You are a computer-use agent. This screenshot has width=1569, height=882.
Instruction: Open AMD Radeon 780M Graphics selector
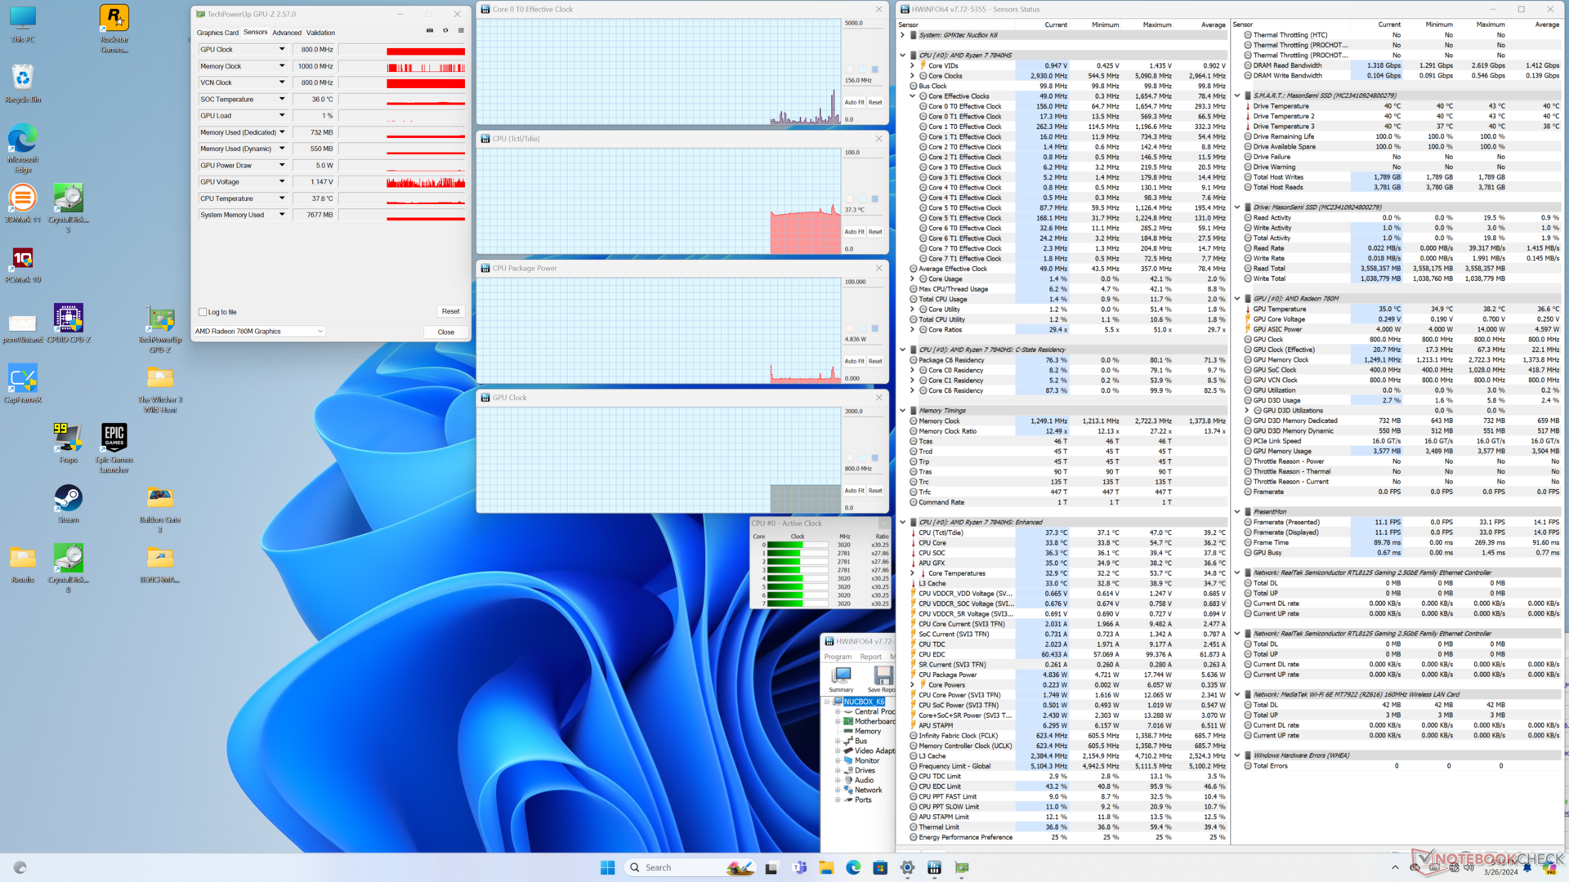259,332
